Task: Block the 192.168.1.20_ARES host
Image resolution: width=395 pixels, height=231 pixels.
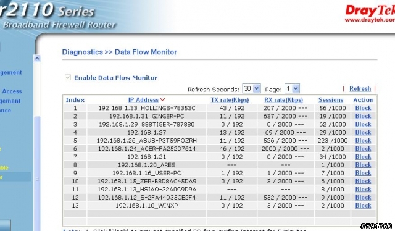Action: pyautogui.click(x=363, y=165)
